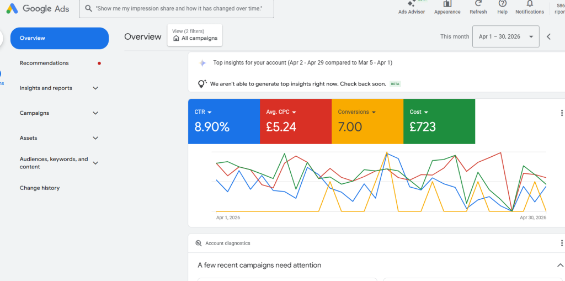Viewport: 565px width, 281px height.
Task: Click the Apr 1, 2026 axis label
Action: (x=228, y=218)
